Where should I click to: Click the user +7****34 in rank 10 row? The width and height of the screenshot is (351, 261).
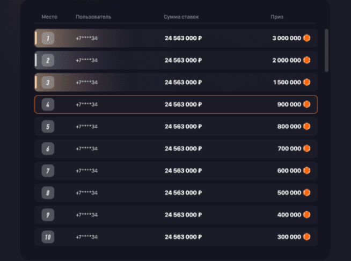tap(86, 237)
